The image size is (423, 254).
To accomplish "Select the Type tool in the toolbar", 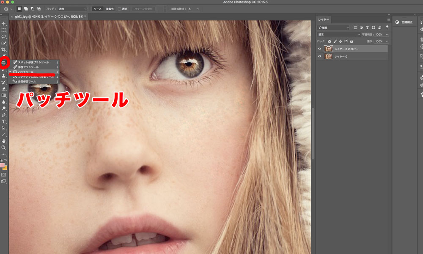I will tap(3, 122).
